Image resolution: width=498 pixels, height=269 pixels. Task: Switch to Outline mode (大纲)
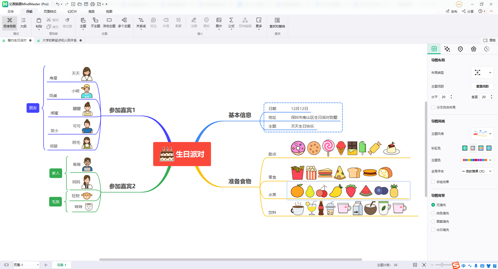pyautogui.click(x=23, y=23)
